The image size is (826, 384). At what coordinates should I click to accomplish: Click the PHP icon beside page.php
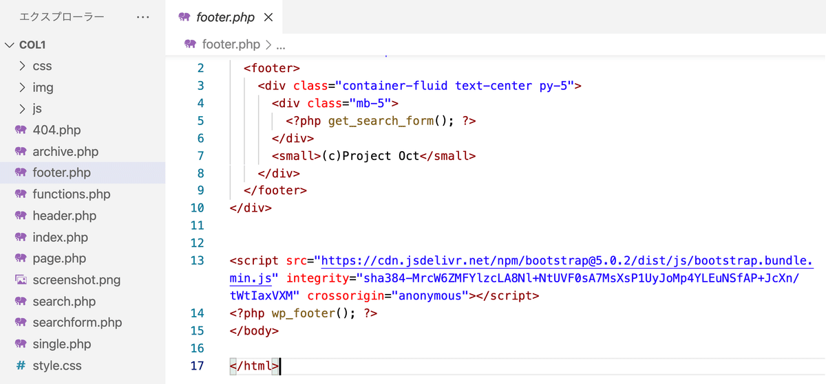click(21, 259)
